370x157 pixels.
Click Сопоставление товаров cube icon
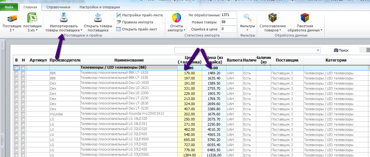[273, 18]
